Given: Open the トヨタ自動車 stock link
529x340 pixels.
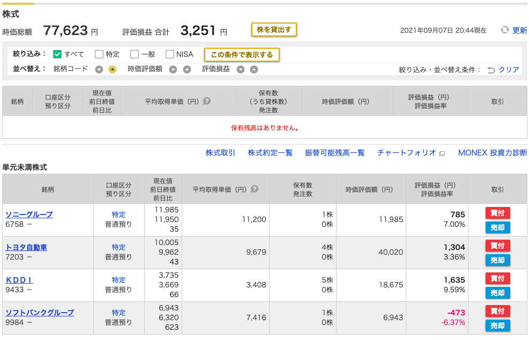Looking at the screenshot, I should point(26,247).
